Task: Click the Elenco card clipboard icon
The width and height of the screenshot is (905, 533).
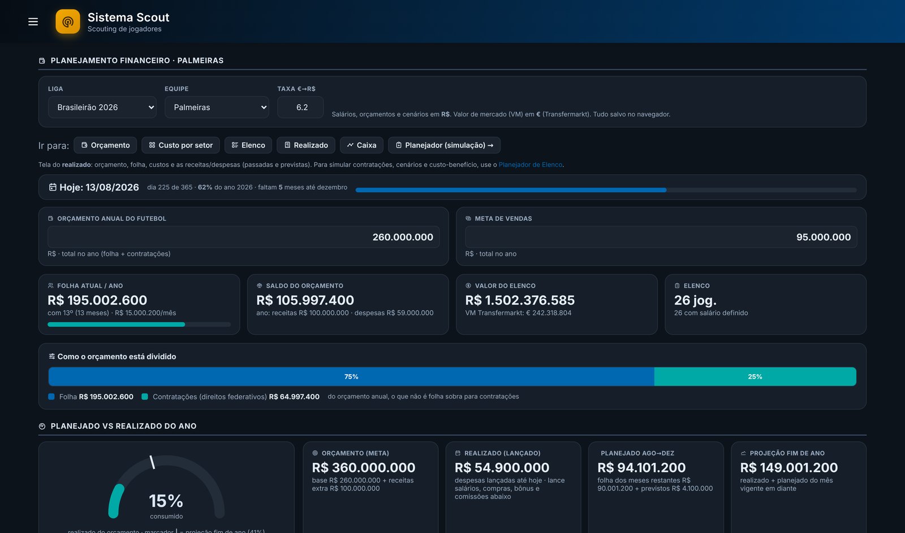Action: click(x=677, y=286)
